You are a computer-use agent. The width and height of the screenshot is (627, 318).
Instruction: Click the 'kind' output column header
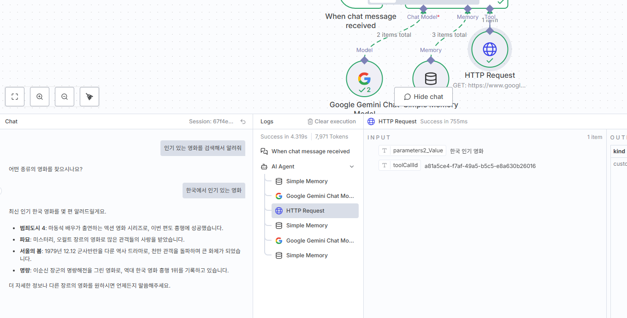click(619, 151)
